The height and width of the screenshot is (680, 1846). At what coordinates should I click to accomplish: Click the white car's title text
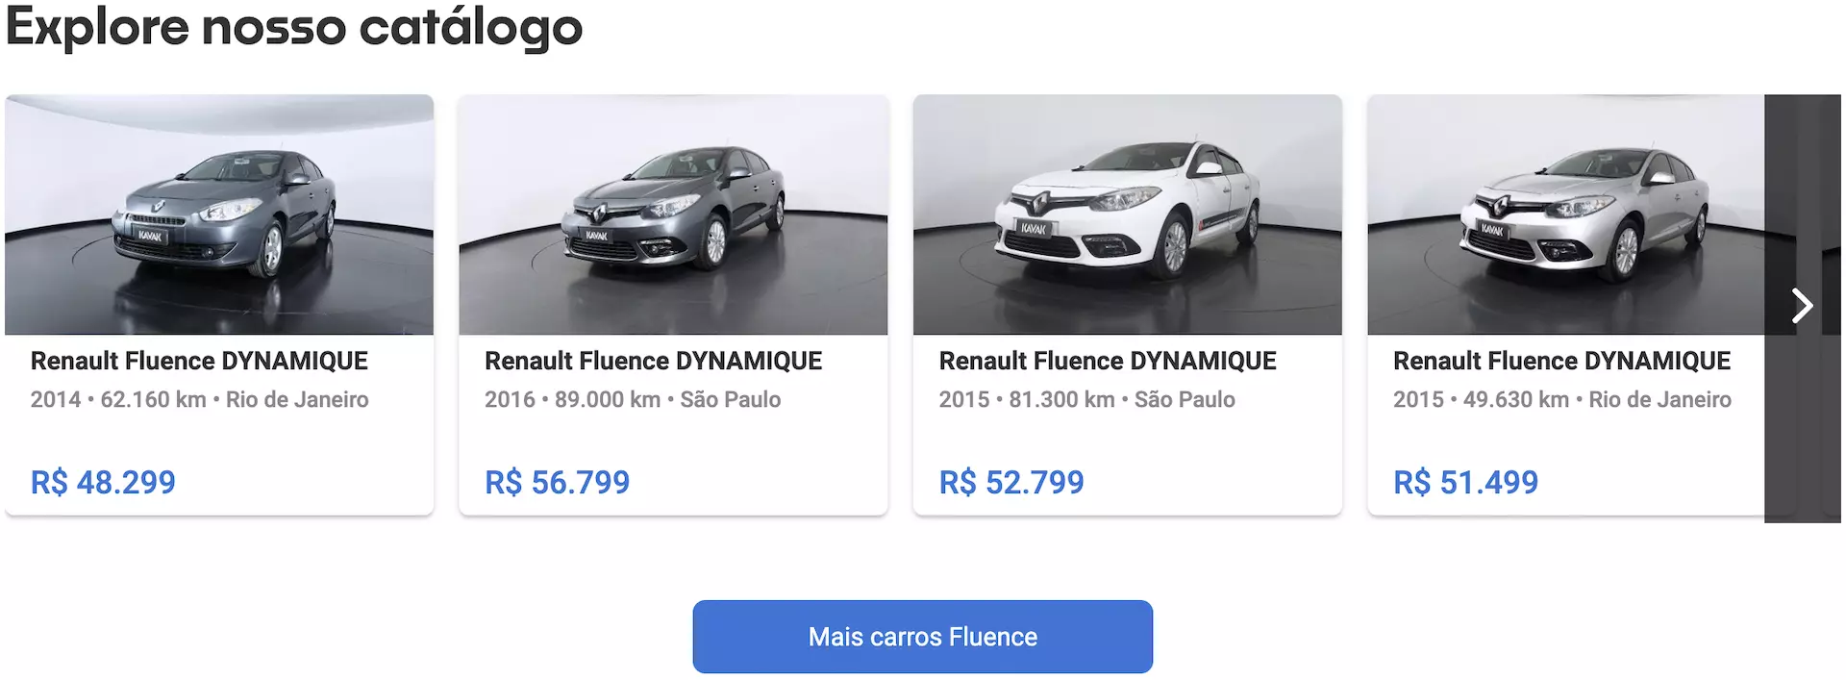(x=1107, y=361)
